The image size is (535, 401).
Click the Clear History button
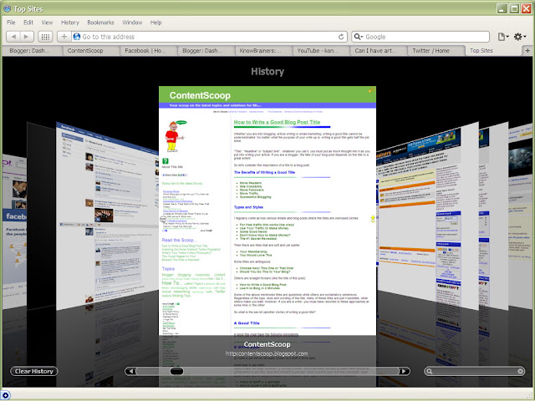(x=34, y=371)
